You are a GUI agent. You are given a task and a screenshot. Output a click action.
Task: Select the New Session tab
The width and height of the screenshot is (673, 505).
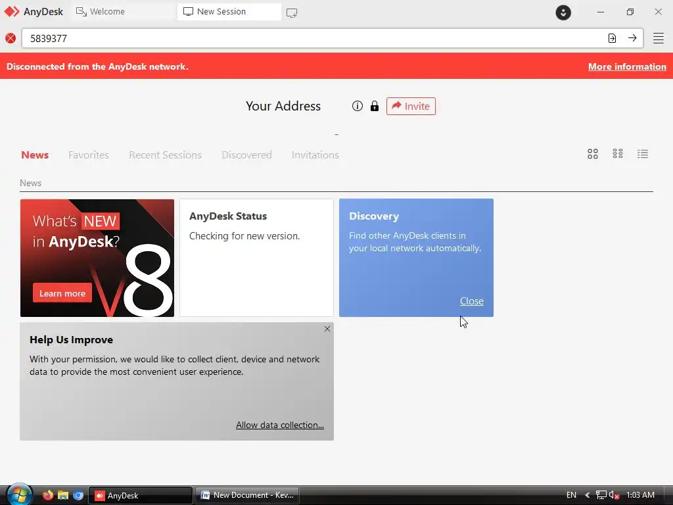[x=229, y=12]
